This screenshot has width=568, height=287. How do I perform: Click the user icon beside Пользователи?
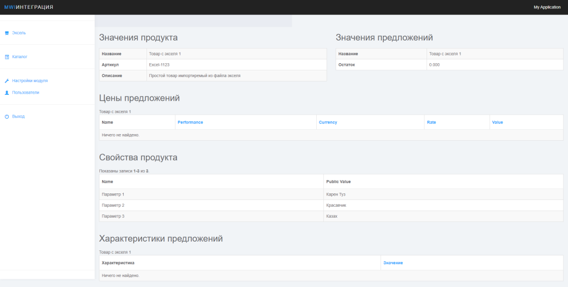(7, 93)
